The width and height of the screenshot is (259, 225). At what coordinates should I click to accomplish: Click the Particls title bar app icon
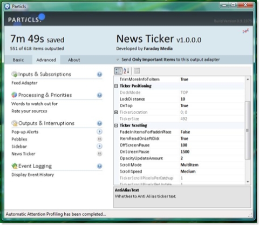[8, 6]
